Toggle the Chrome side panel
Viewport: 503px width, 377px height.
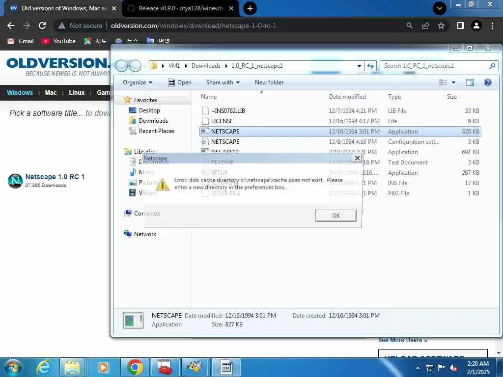[461, 26]
